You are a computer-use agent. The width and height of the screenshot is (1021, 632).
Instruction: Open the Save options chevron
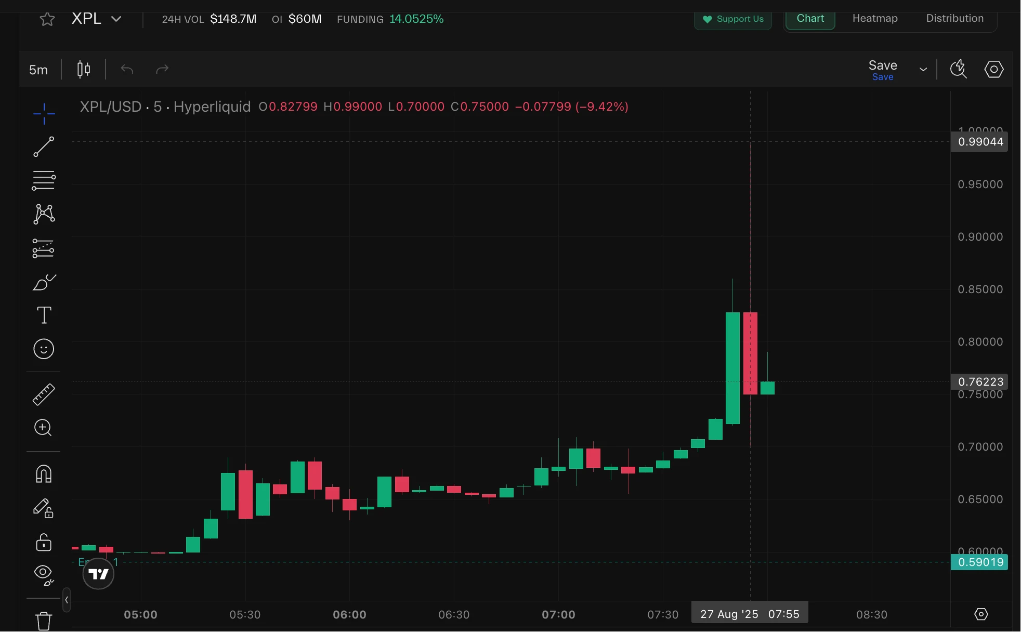pos(924,69)
